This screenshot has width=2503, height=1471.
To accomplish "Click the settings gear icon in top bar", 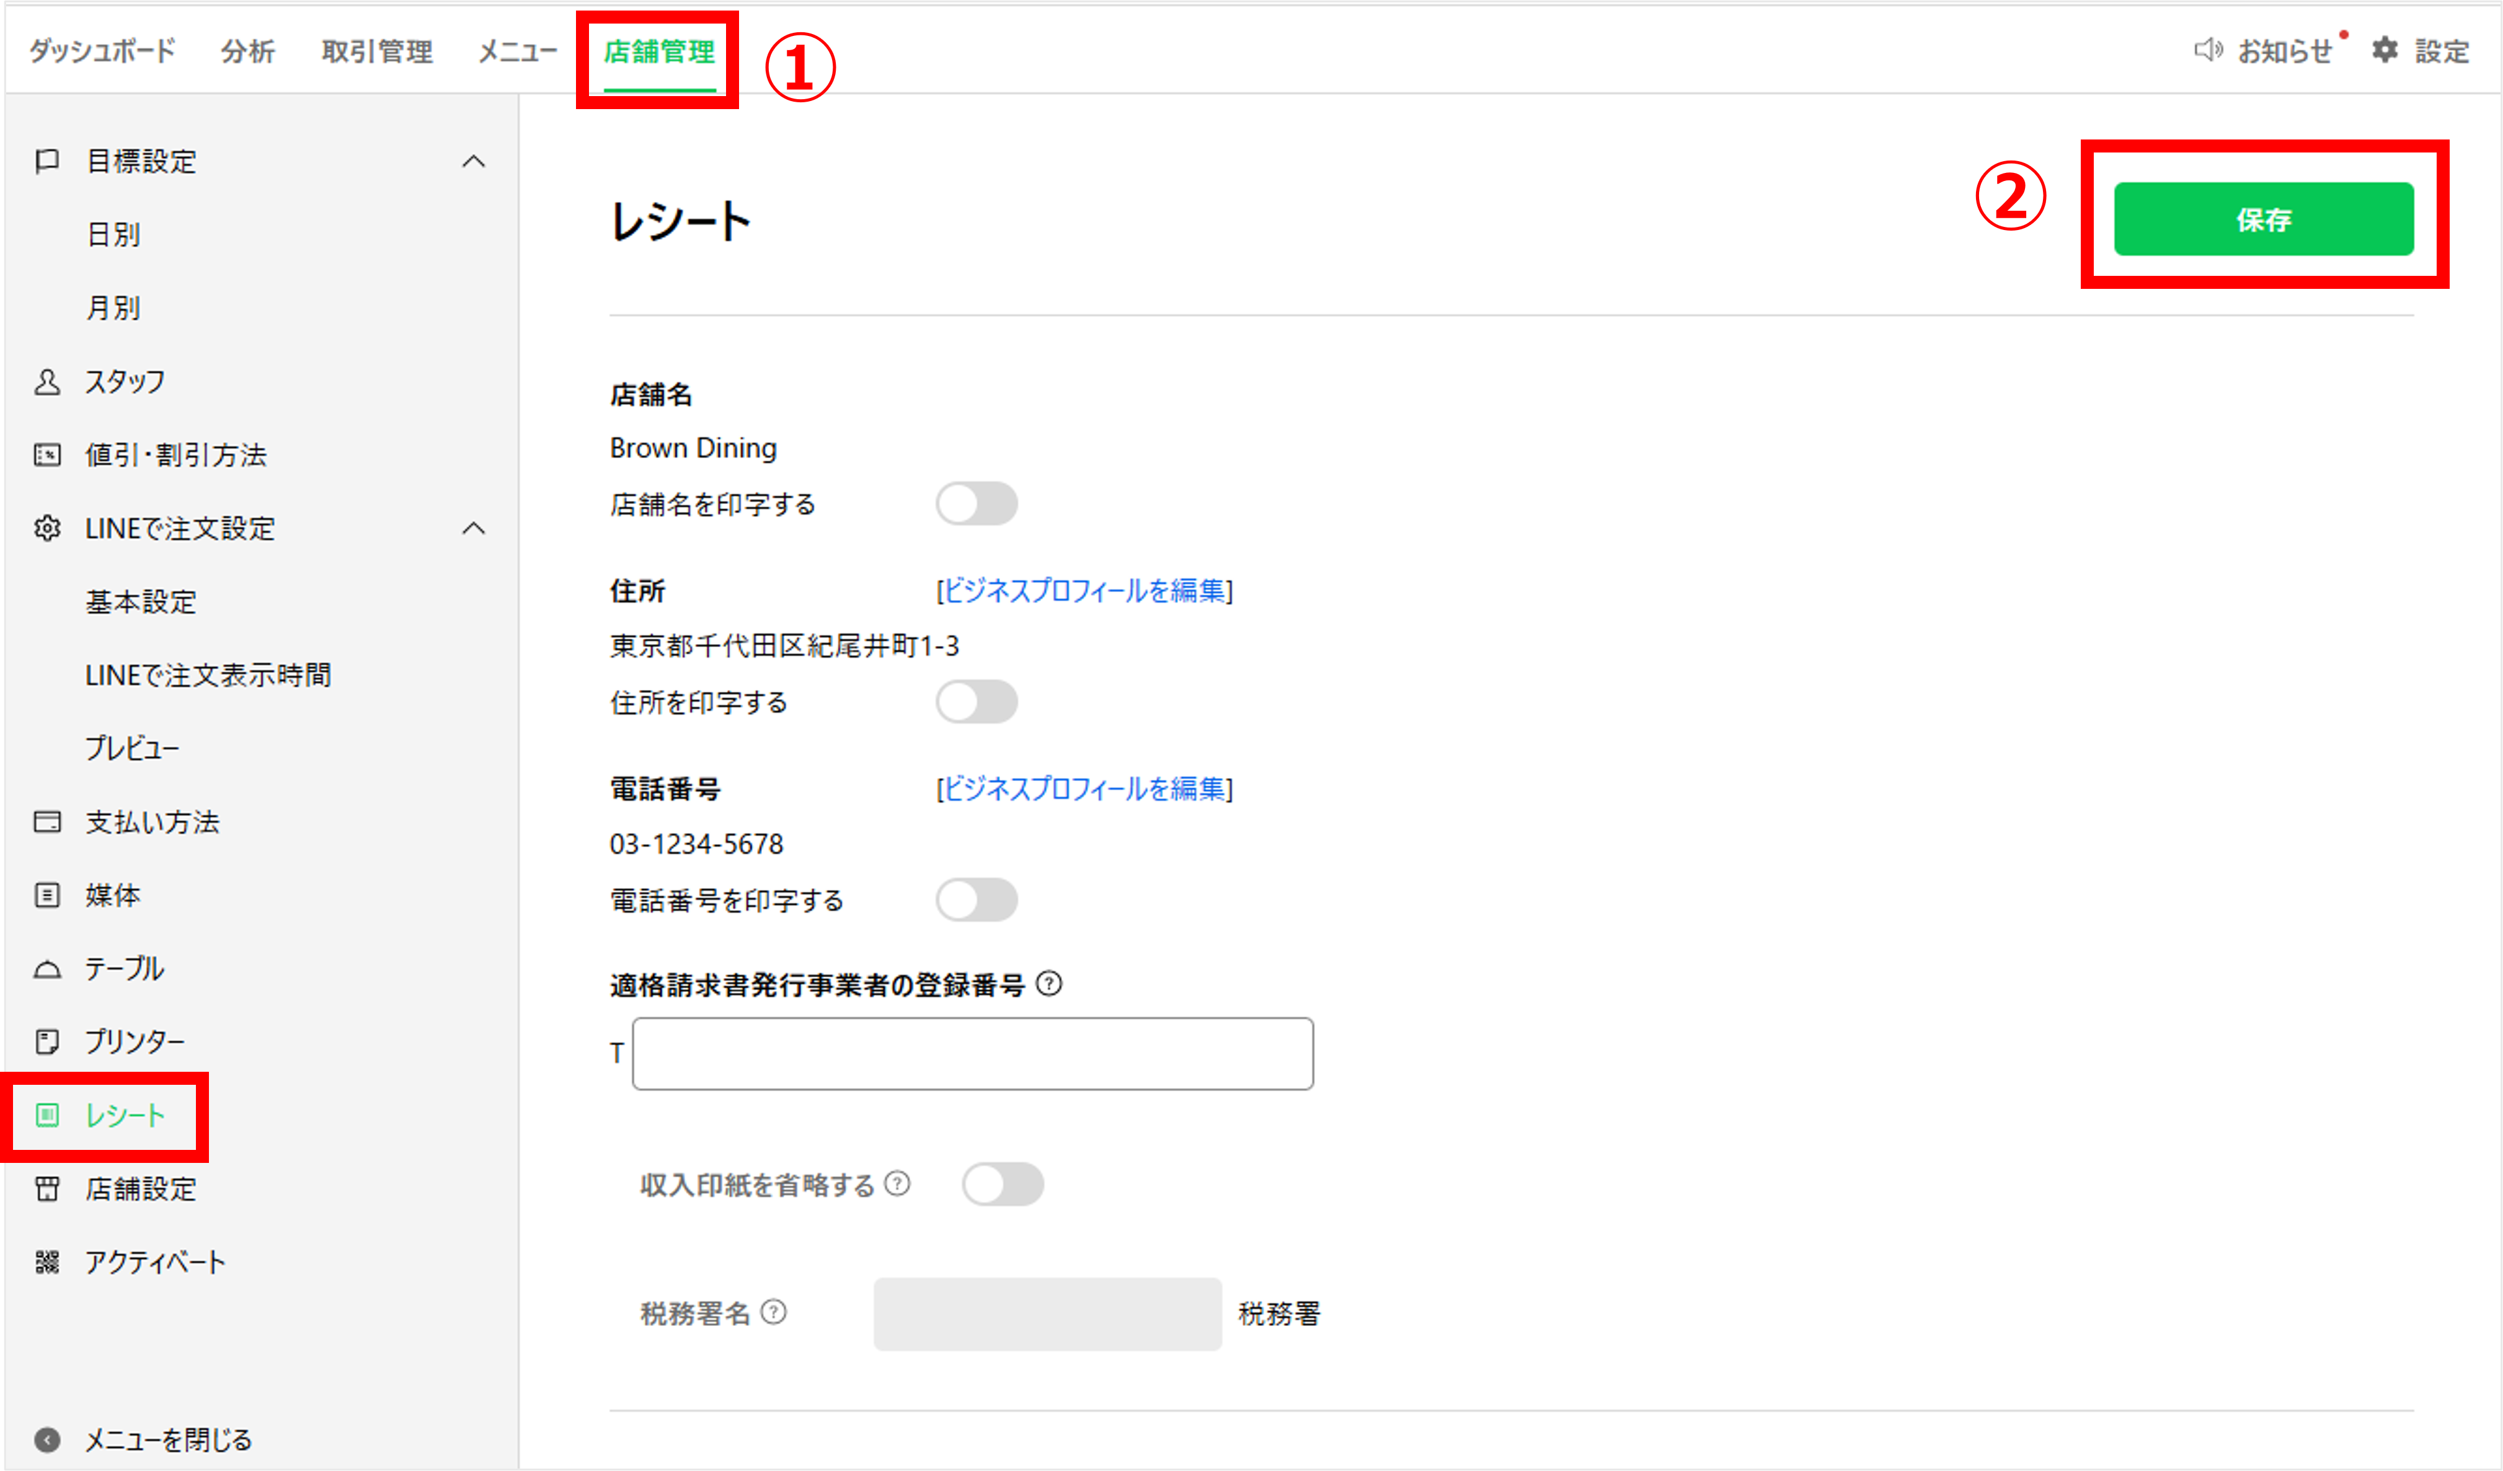I will tap(2385, 50).
